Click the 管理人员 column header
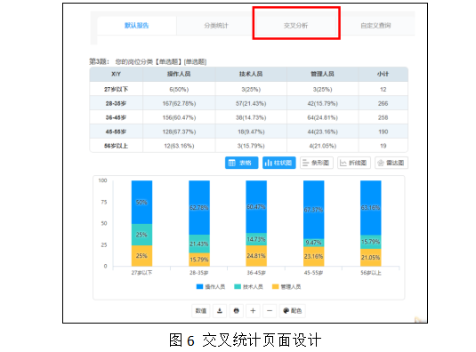Image resolution: width=476 pixels, height=352 pixels. point(322,75)
